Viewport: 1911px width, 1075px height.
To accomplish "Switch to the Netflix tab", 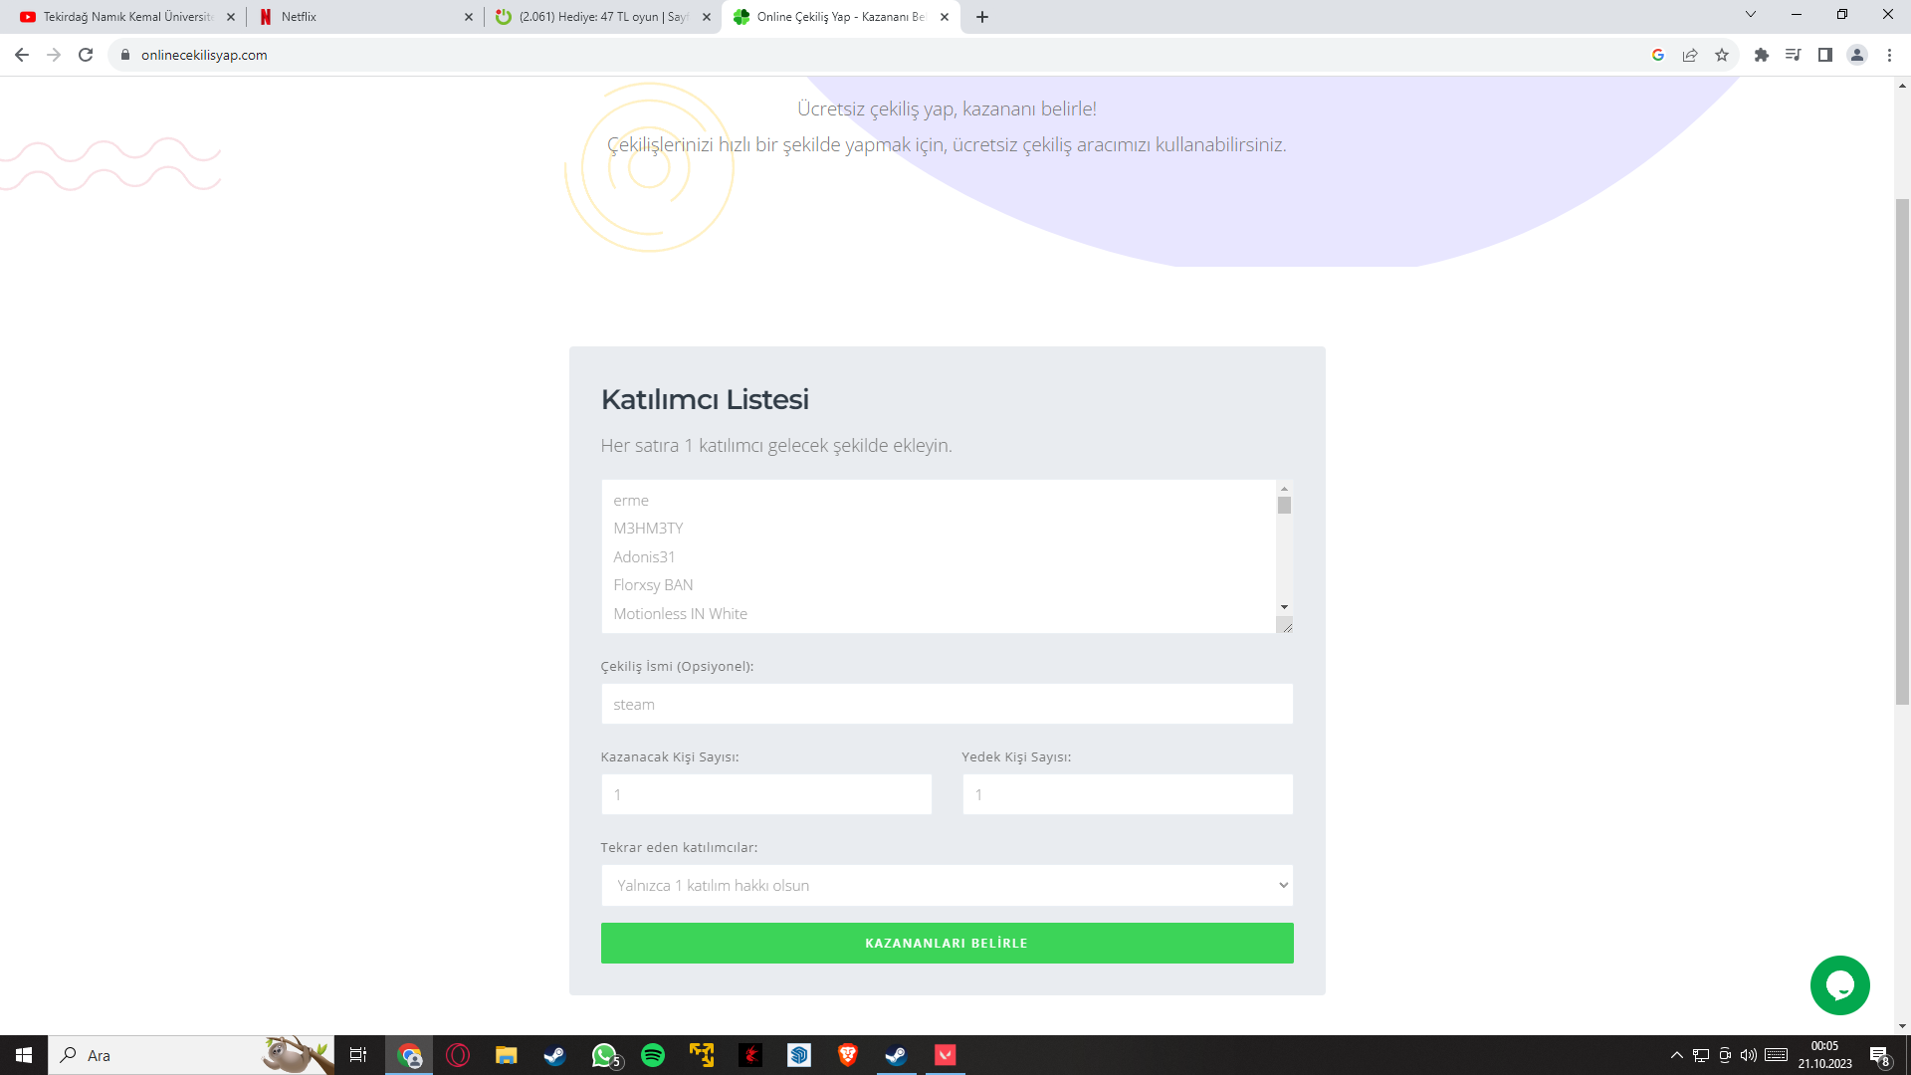I will tap(363, 17).
